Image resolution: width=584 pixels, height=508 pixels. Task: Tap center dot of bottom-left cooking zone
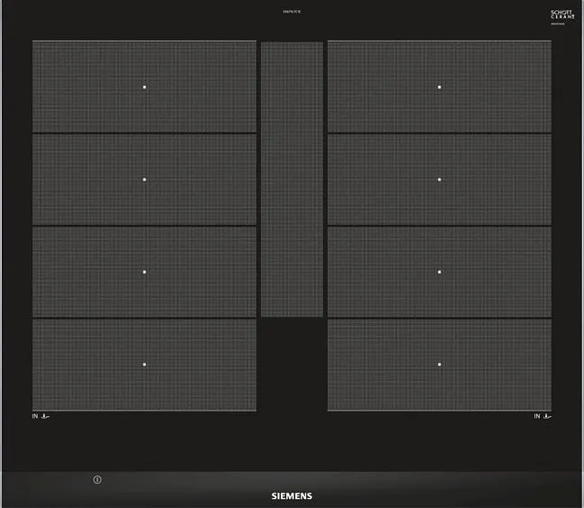(x=144, y=365)
